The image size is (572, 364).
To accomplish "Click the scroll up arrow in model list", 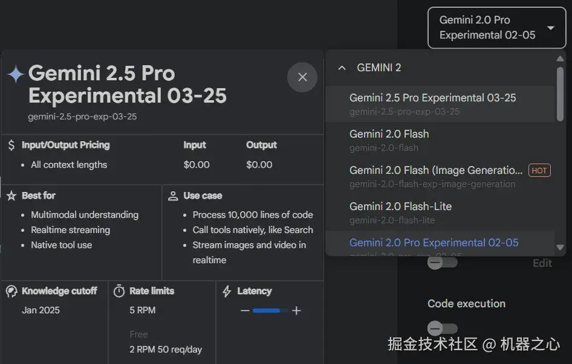I will tap(560, 59).
